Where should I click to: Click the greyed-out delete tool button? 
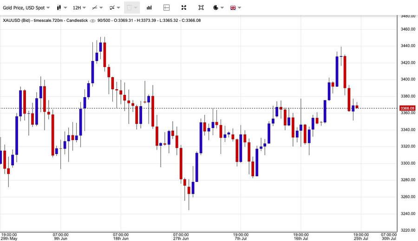point(131,8)
